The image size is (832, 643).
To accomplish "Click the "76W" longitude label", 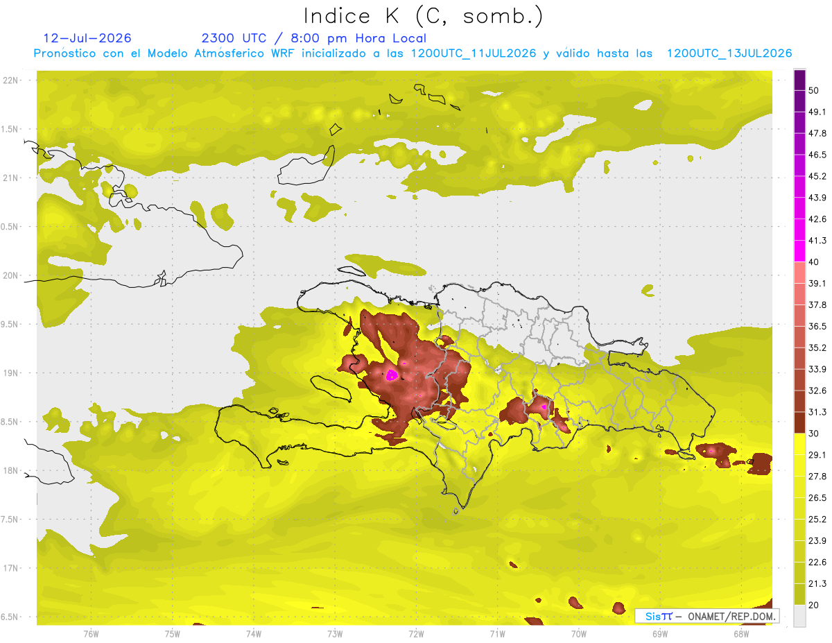I will coord(91,633).
